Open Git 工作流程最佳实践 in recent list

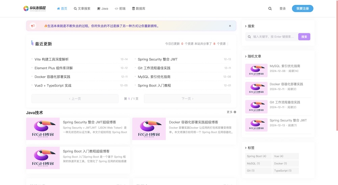(x=154, y=68)
